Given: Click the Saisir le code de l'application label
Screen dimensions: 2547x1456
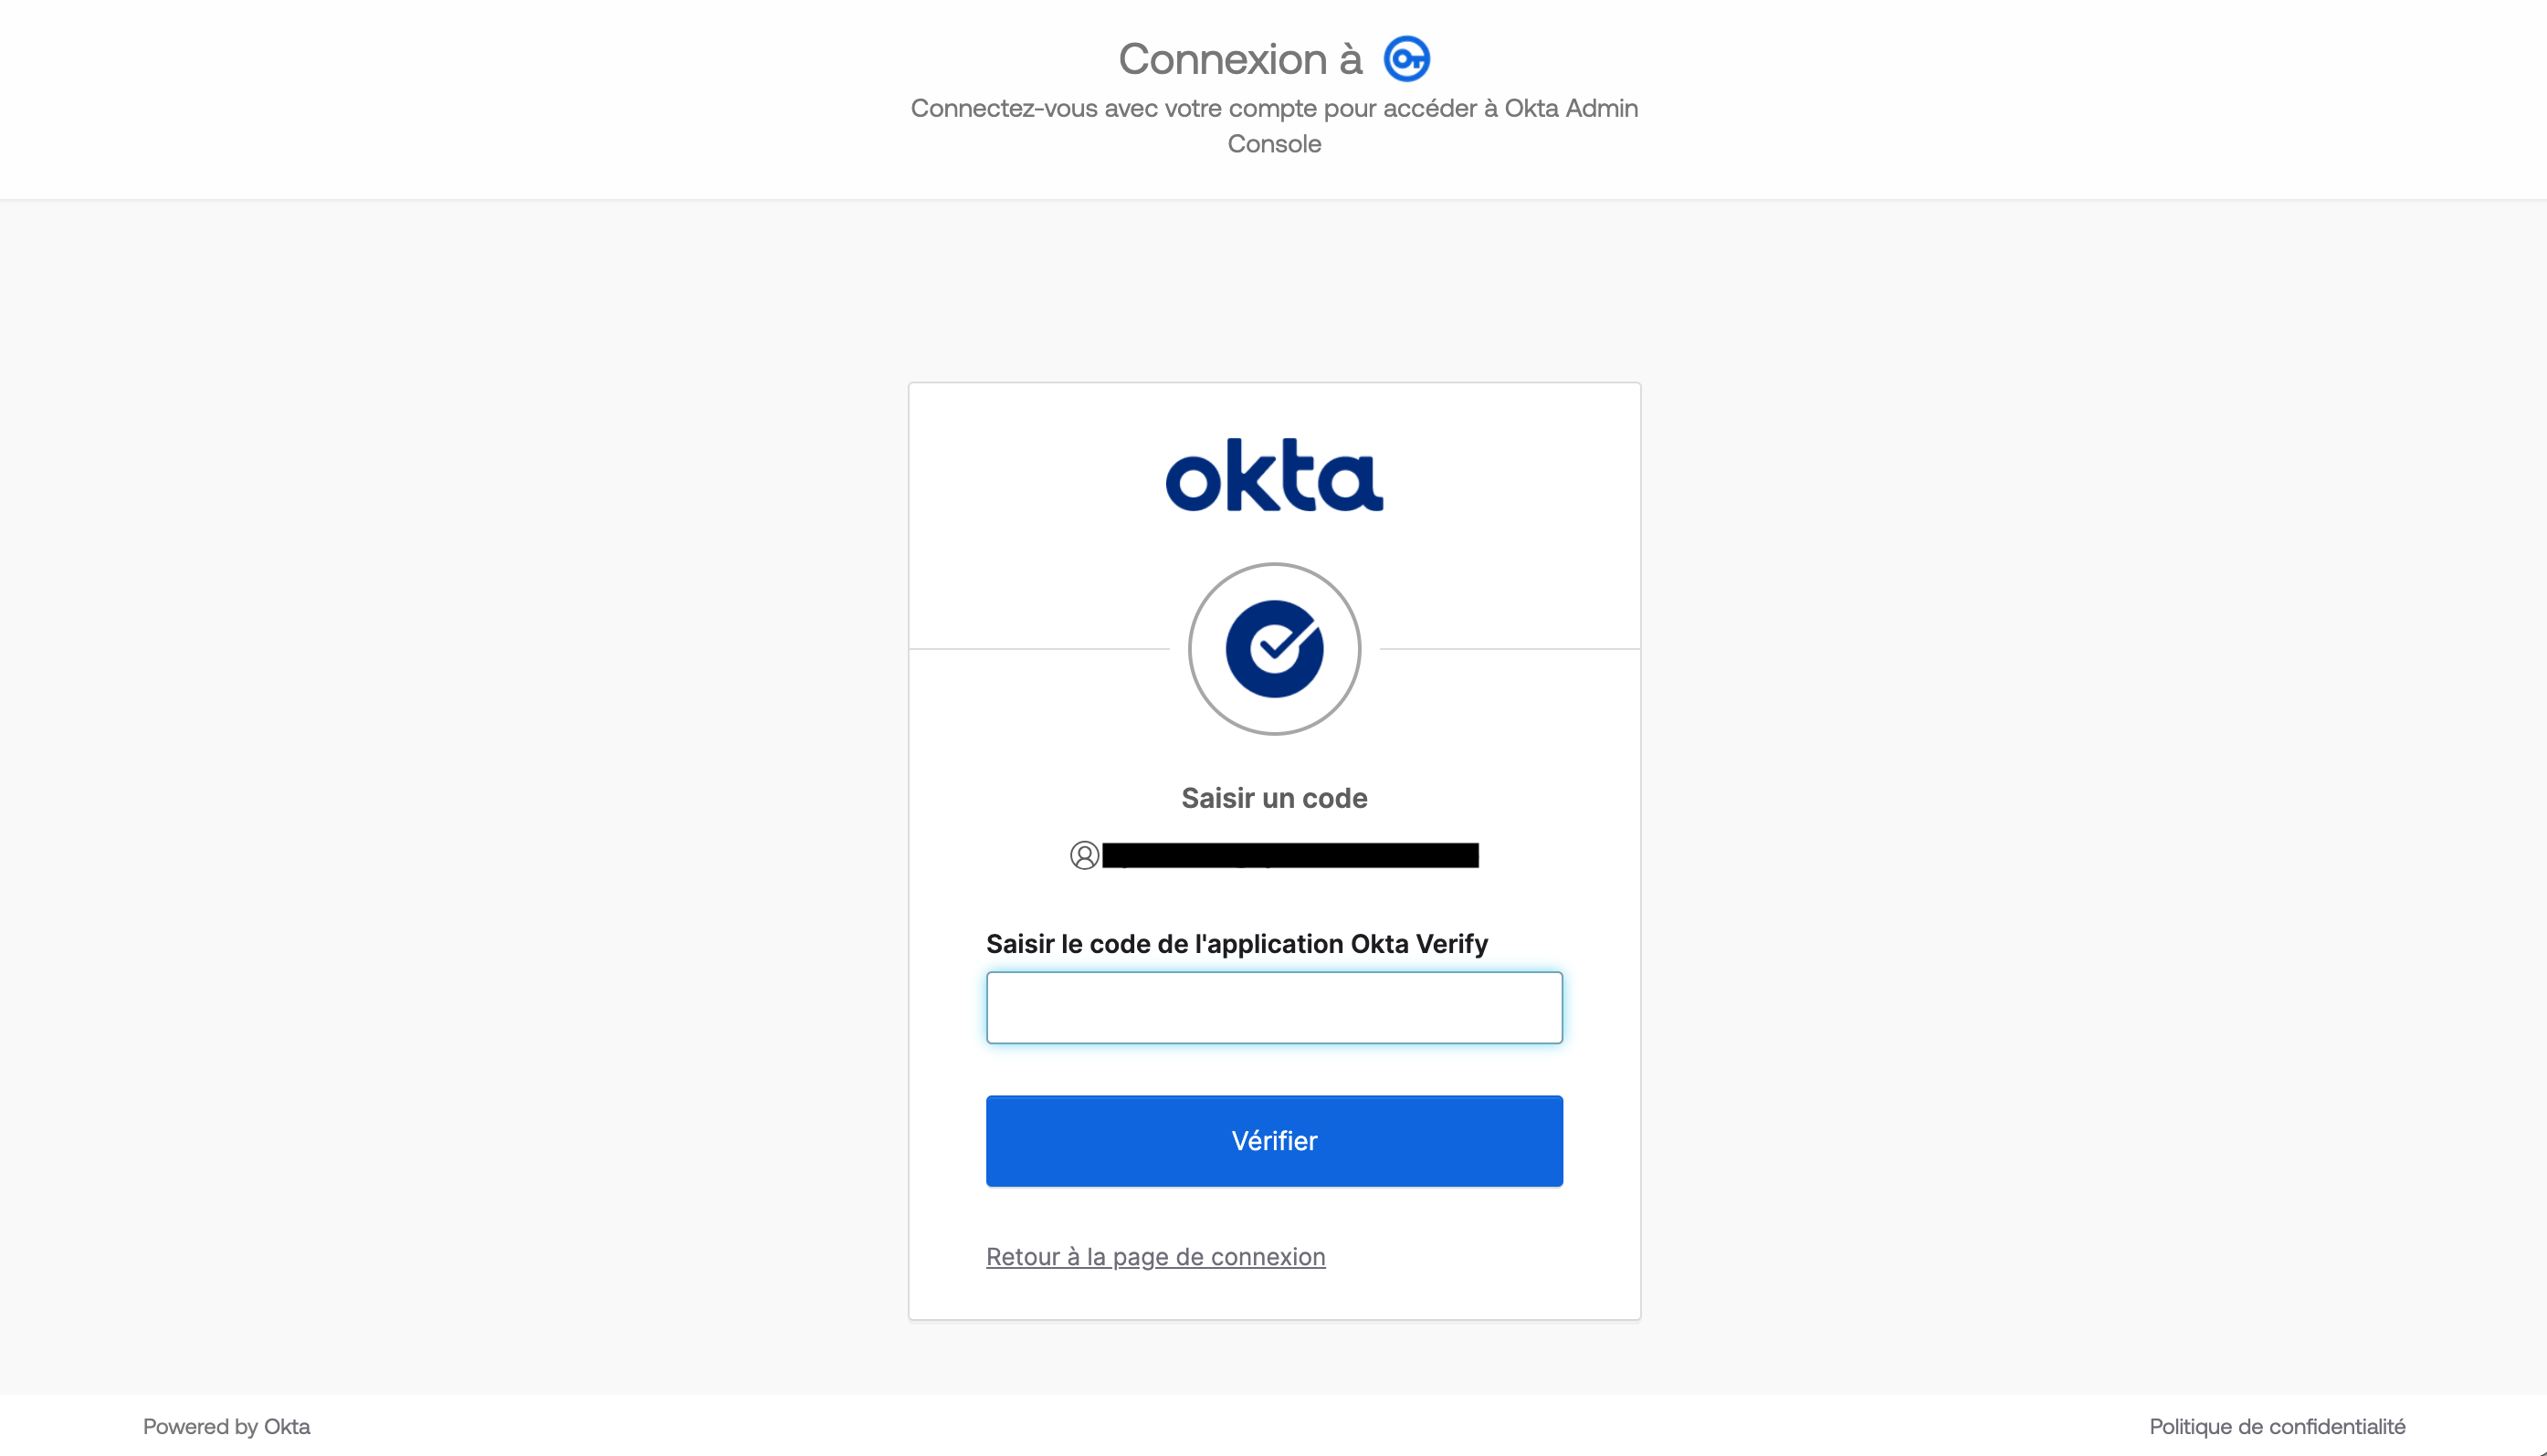Looking at the screenshot, I should click(1237, 944).
